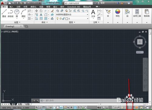Viewport: 152px width, 110px height.
Task: Open the layer state dropdown (未保存的图层状态)
Action: (x=72, y=15)
